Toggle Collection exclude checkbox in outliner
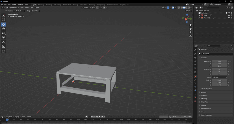The image size is (234, 124). [227, 13]
